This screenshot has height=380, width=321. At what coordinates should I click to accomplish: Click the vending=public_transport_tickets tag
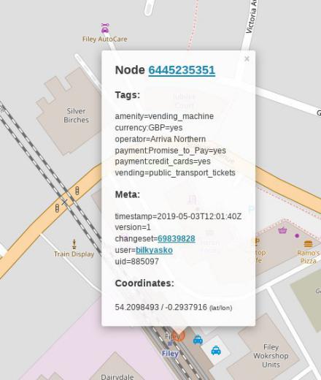tap(175, 172)
